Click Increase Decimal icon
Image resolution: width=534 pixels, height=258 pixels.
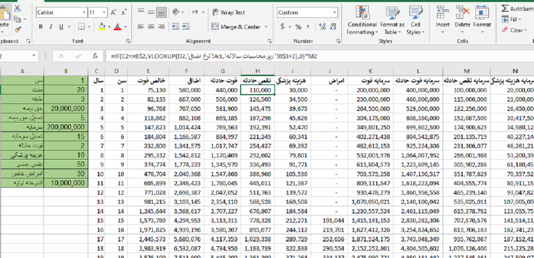coord(322,26)
